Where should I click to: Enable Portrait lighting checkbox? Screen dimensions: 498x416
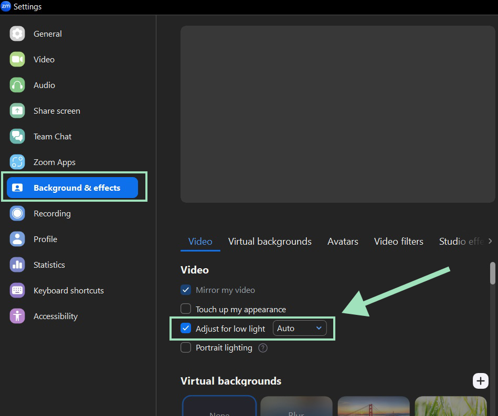(x=186, y=347)
